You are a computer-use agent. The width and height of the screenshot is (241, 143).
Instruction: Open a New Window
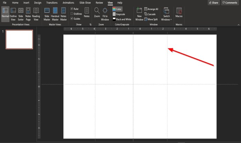click(x=139, y=14)
